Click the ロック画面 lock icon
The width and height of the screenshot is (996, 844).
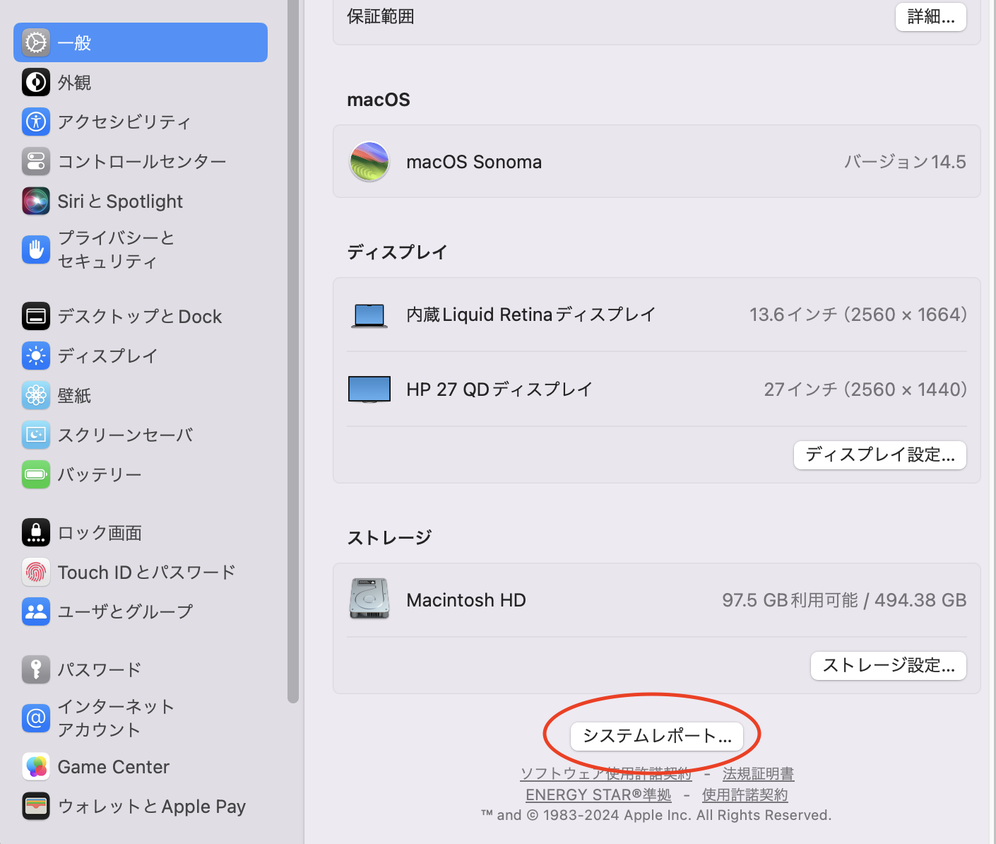[36, 532]
